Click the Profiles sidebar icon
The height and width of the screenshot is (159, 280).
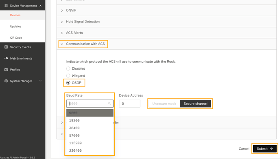coord(6,70)
